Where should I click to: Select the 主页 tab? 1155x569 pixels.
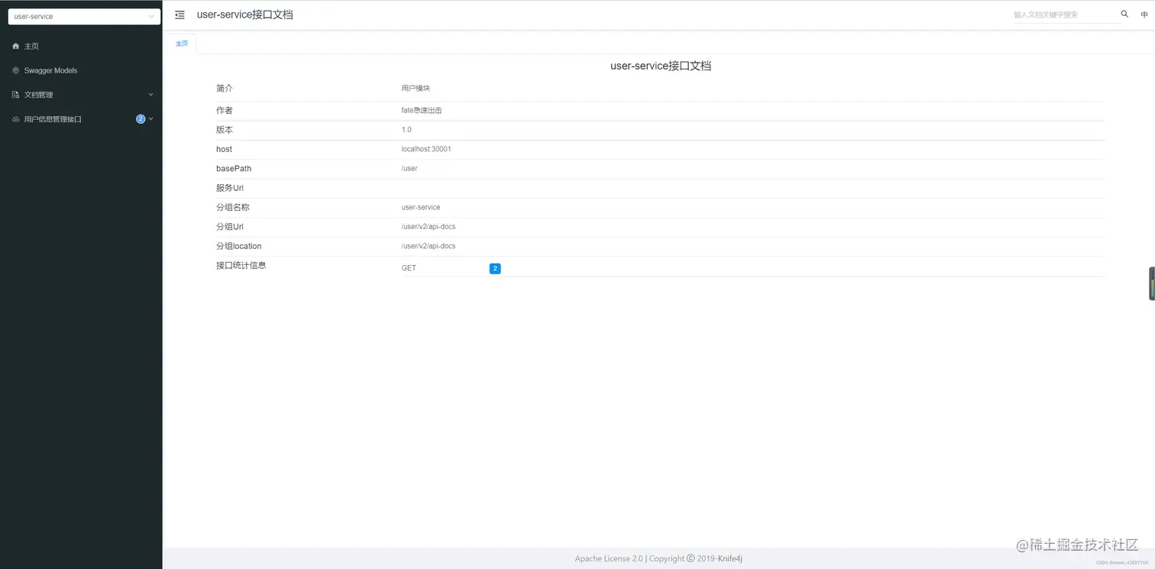coord(182,44)
